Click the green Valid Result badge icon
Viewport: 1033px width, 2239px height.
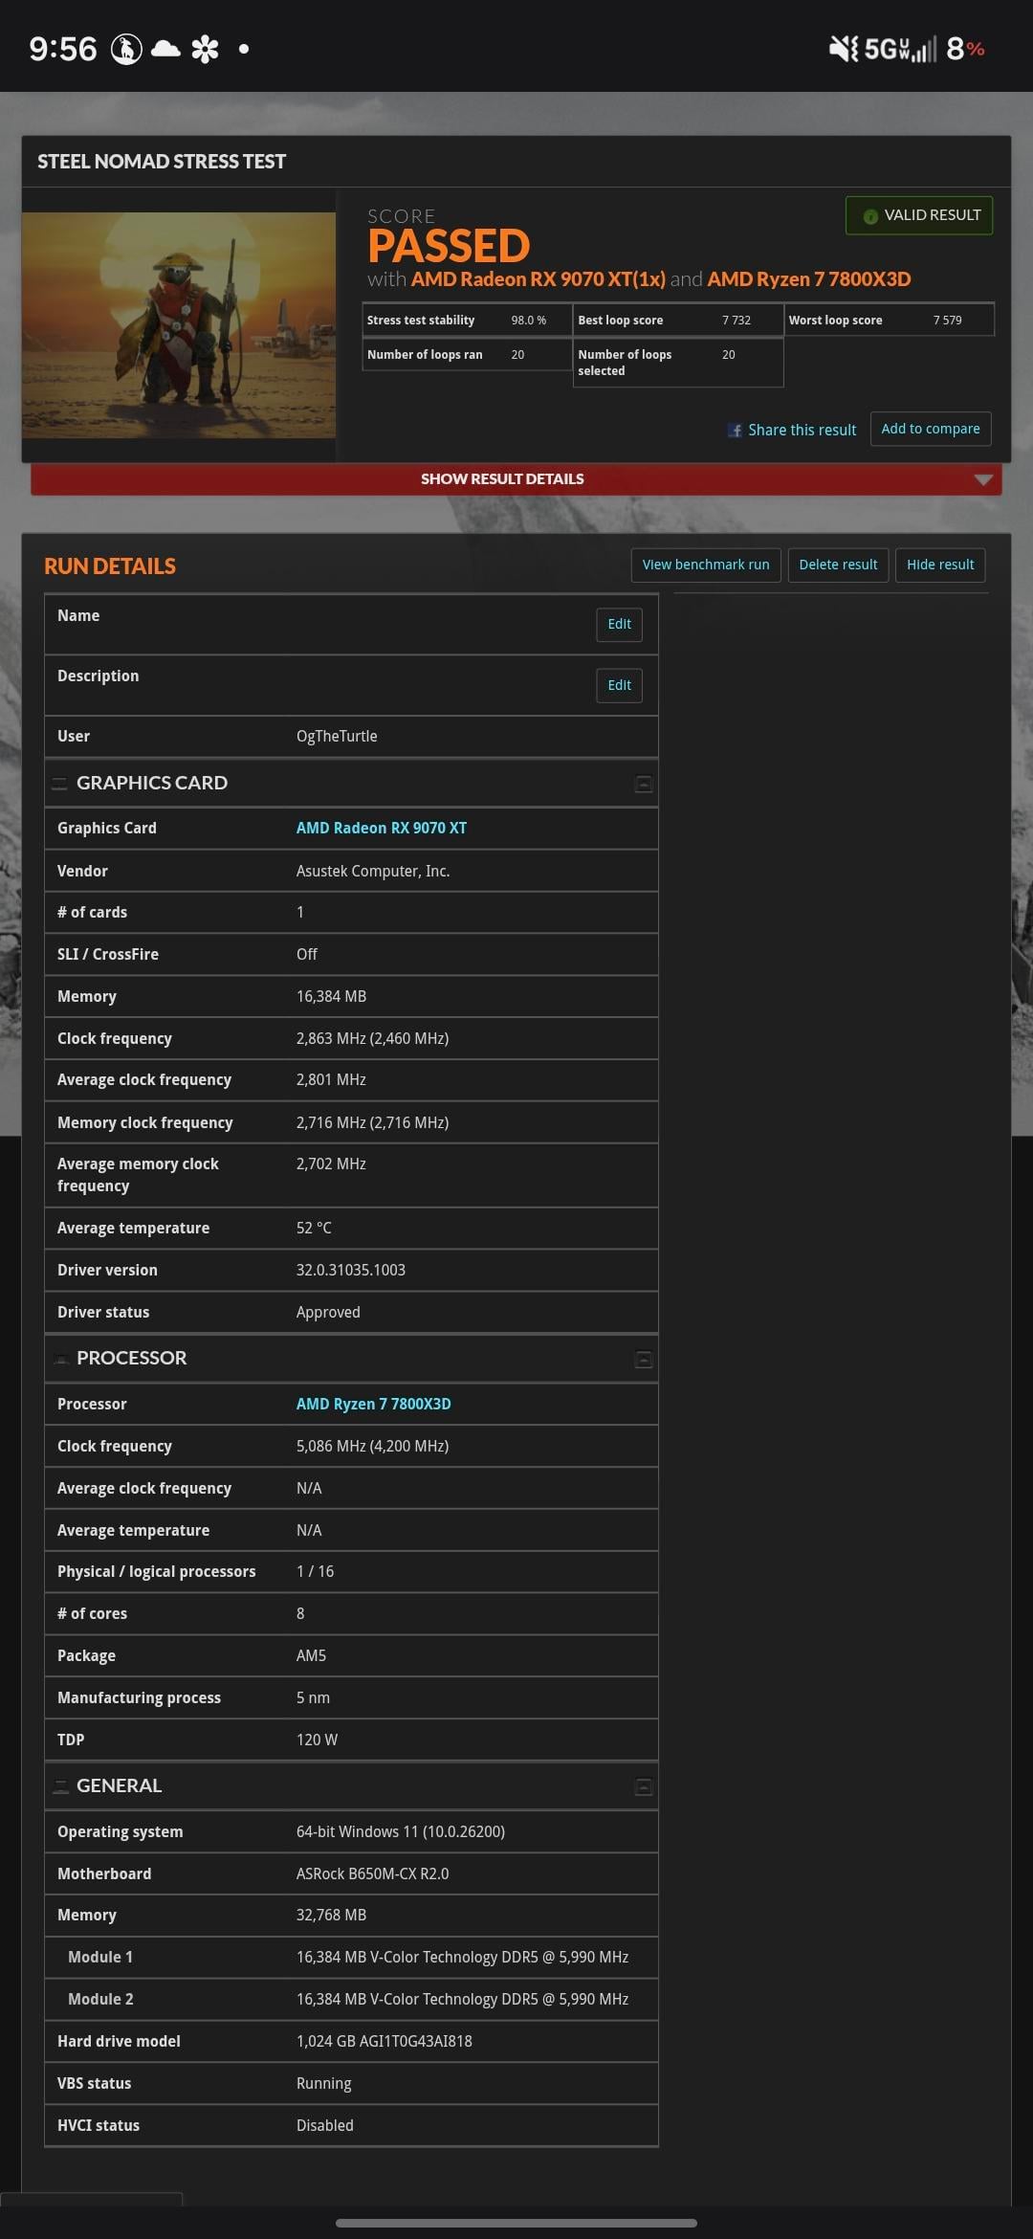[x=870, y=216]
